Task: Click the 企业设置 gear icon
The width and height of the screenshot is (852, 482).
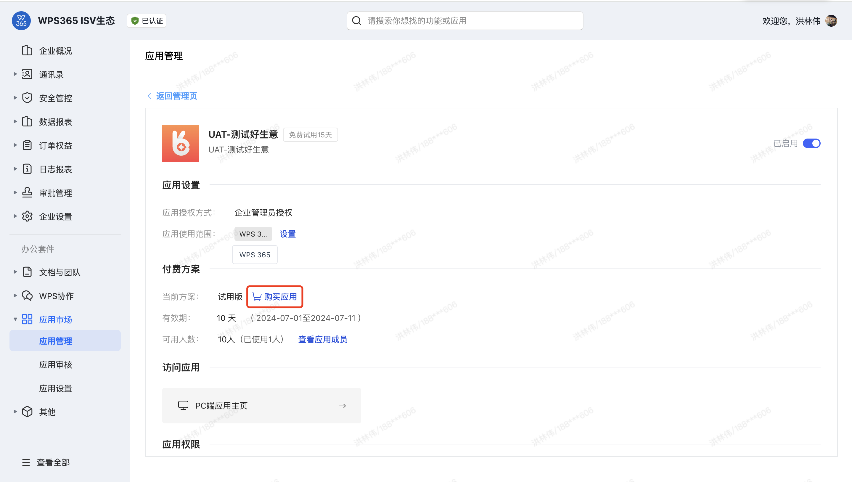Action: 27,216
